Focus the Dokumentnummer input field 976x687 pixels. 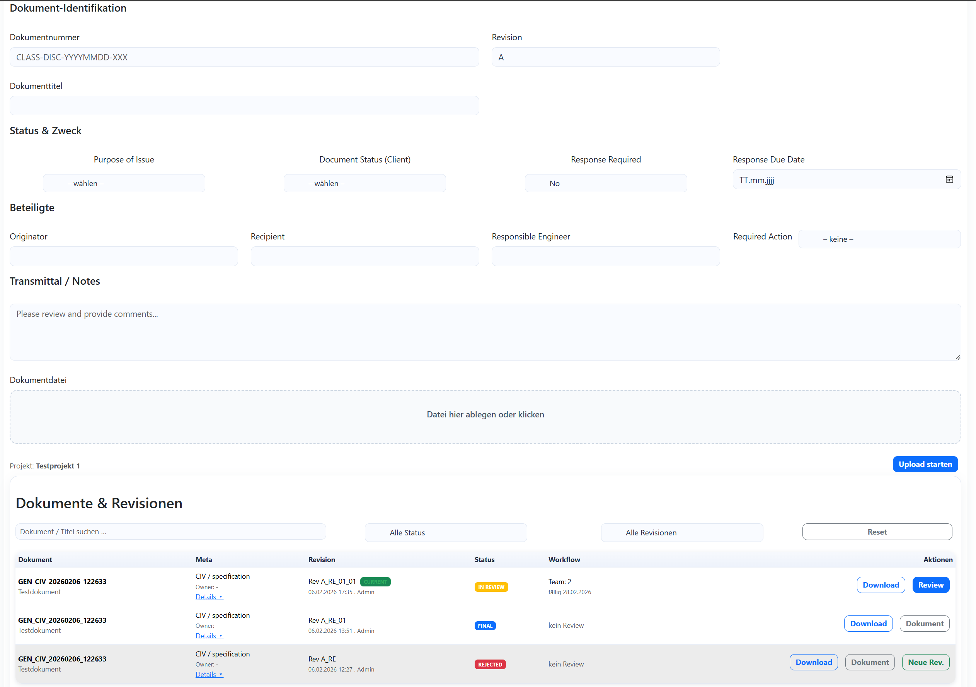244,57
